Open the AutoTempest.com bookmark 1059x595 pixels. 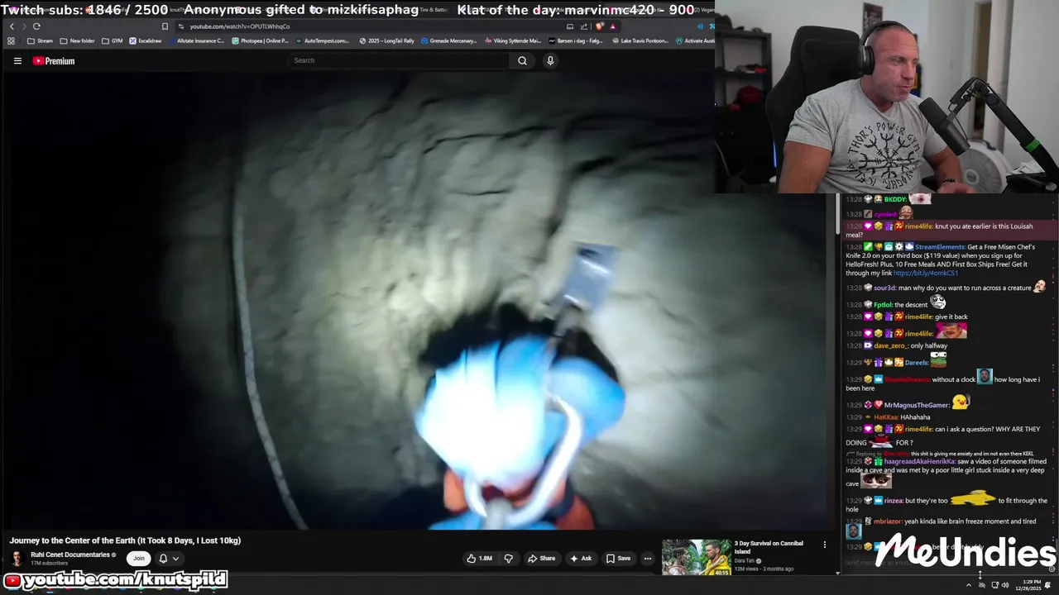323,40
